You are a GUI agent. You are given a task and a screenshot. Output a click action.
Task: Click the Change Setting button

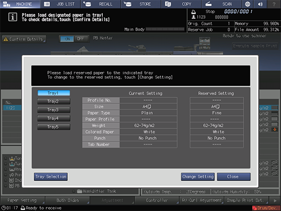tap(198, 177)
